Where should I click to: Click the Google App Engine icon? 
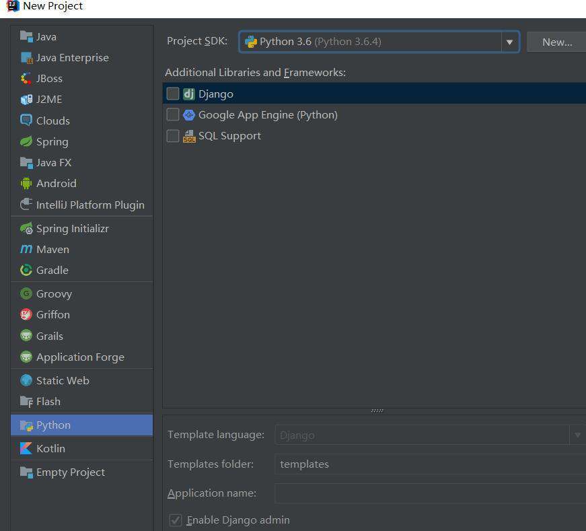point(189,115)
